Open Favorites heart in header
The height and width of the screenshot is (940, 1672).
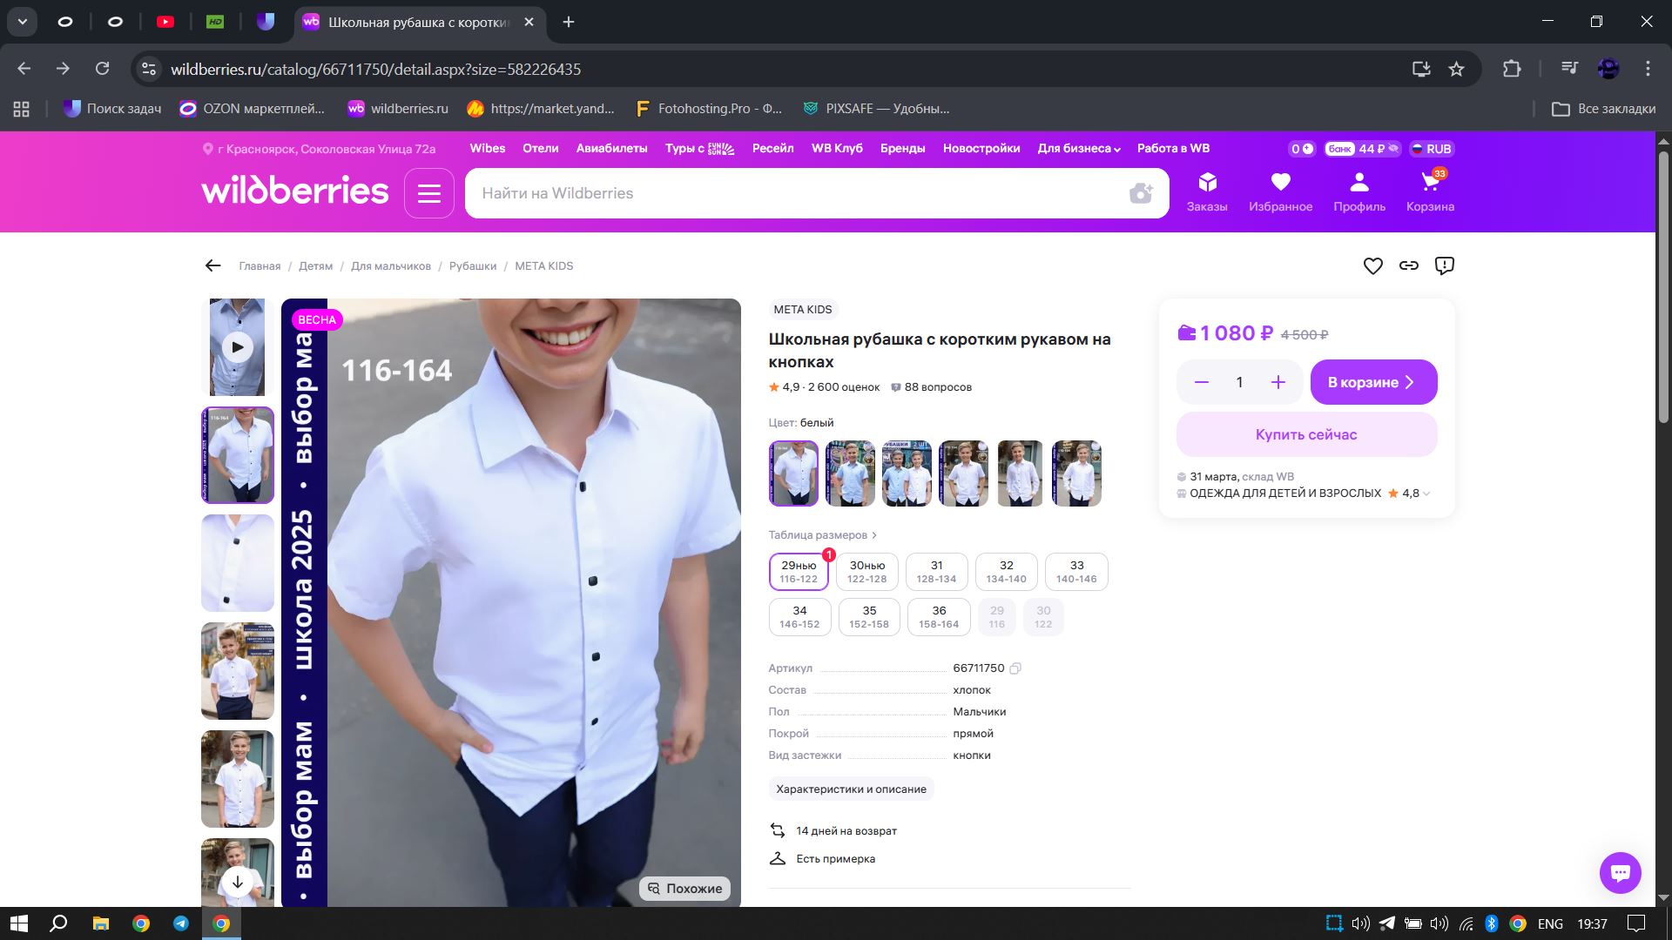pos(1280,191)
